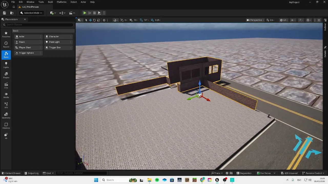328x184 pixels.
Task: Open the Revision Control dropdown
Action: pos(313,173)
